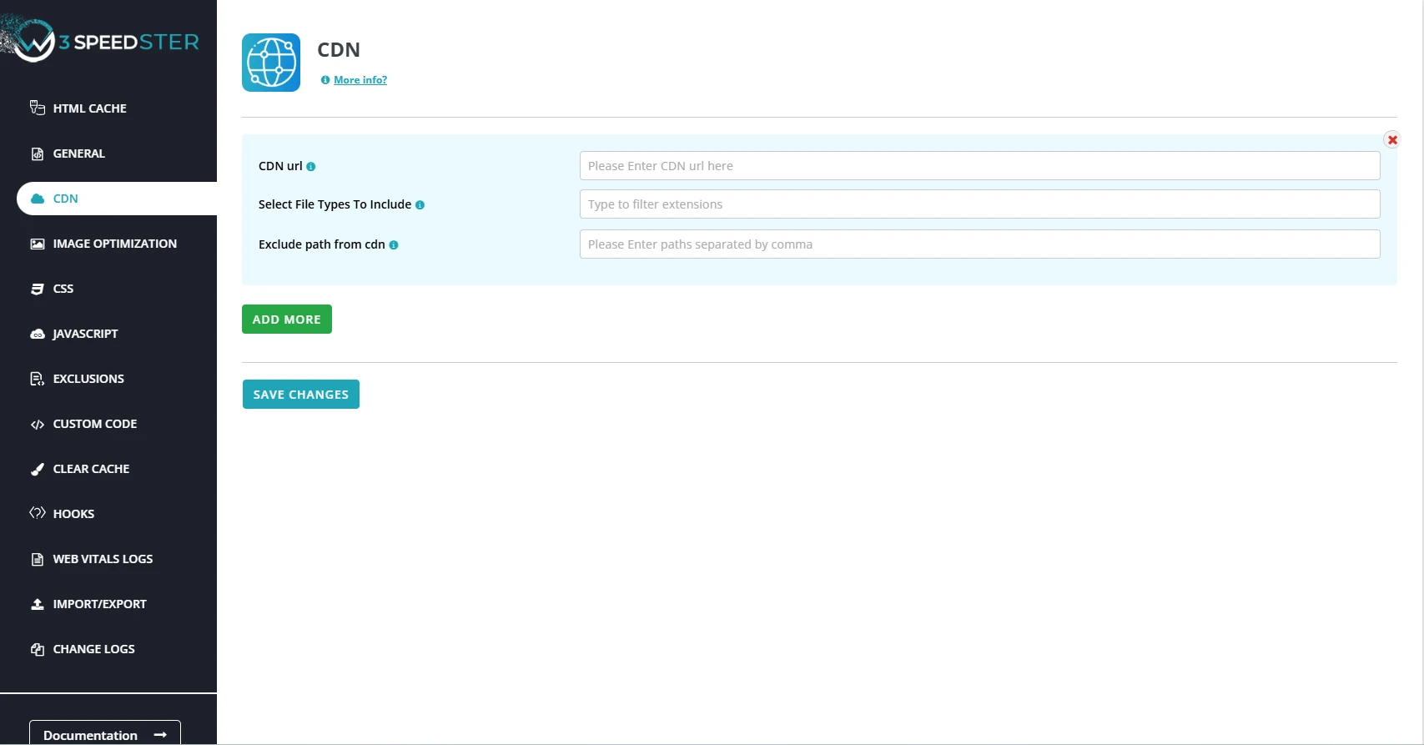The height and width of the screenshot is (745, 1424).
Task: Click info icon beside Exclude path from cdn
Action: click(x=394, y=245)
